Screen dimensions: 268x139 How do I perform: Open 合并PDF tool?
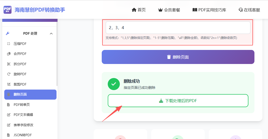(20, 54)
